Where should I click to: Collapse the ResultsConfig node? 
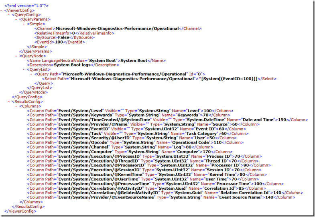coord(9,101)
